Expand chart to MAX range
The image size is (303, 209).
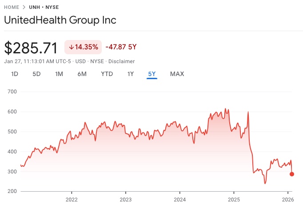click(177, 74)
